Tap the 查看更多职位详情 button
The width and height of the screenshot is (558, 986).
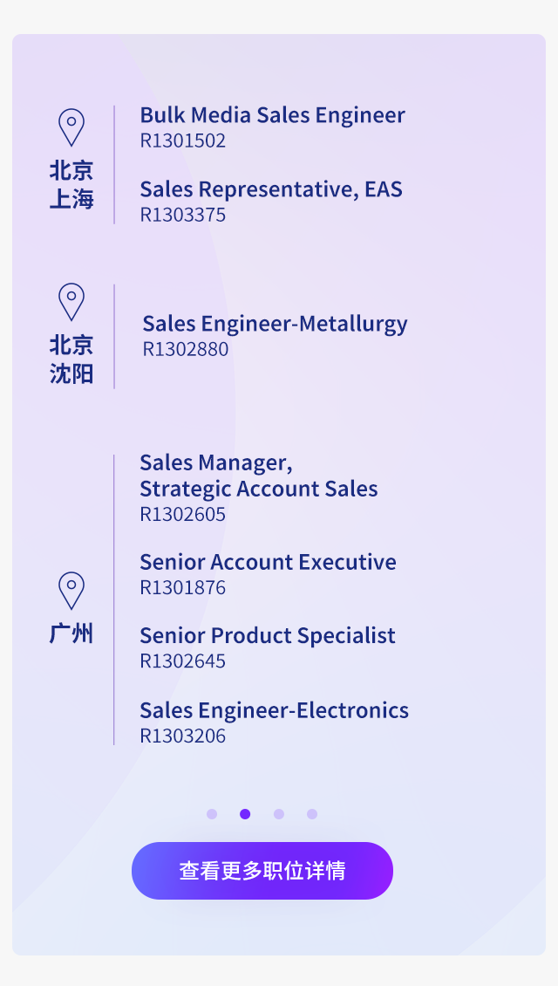[262, 870]
